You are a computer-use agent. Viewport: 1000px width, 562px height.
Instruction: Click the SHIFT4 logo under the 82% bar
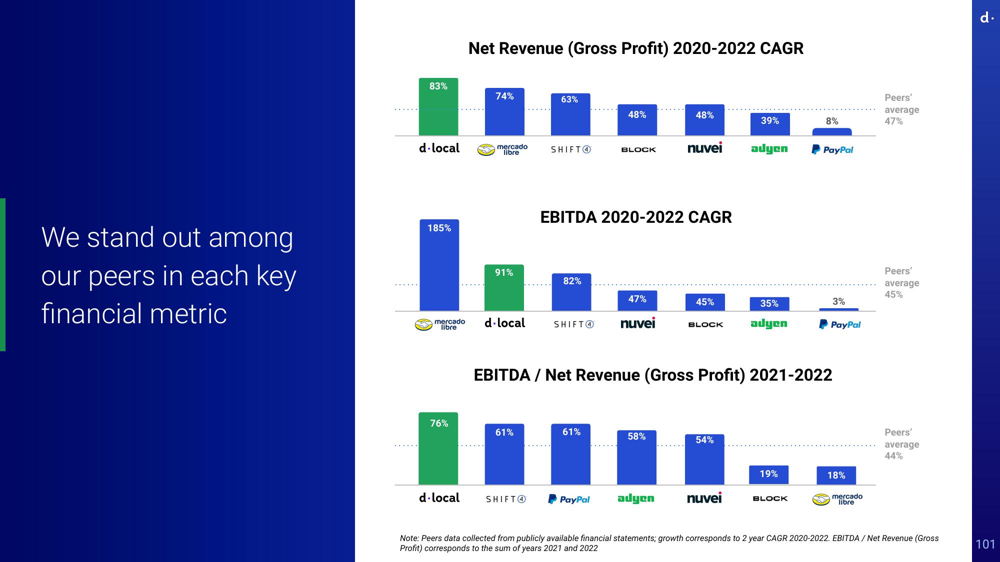[x=574, y=324]
